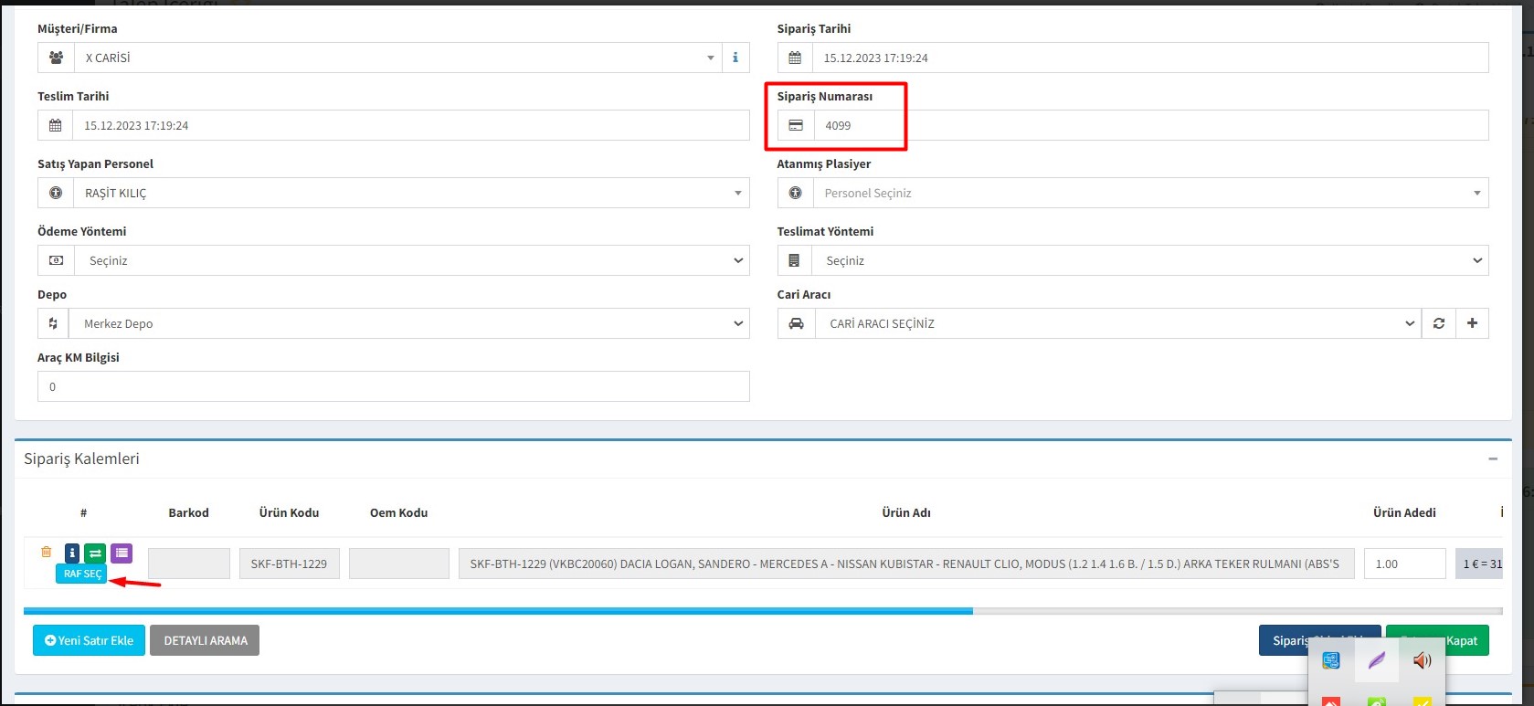Click the green swap arrows icon
1534x706 pixels.
pos(95,553)
